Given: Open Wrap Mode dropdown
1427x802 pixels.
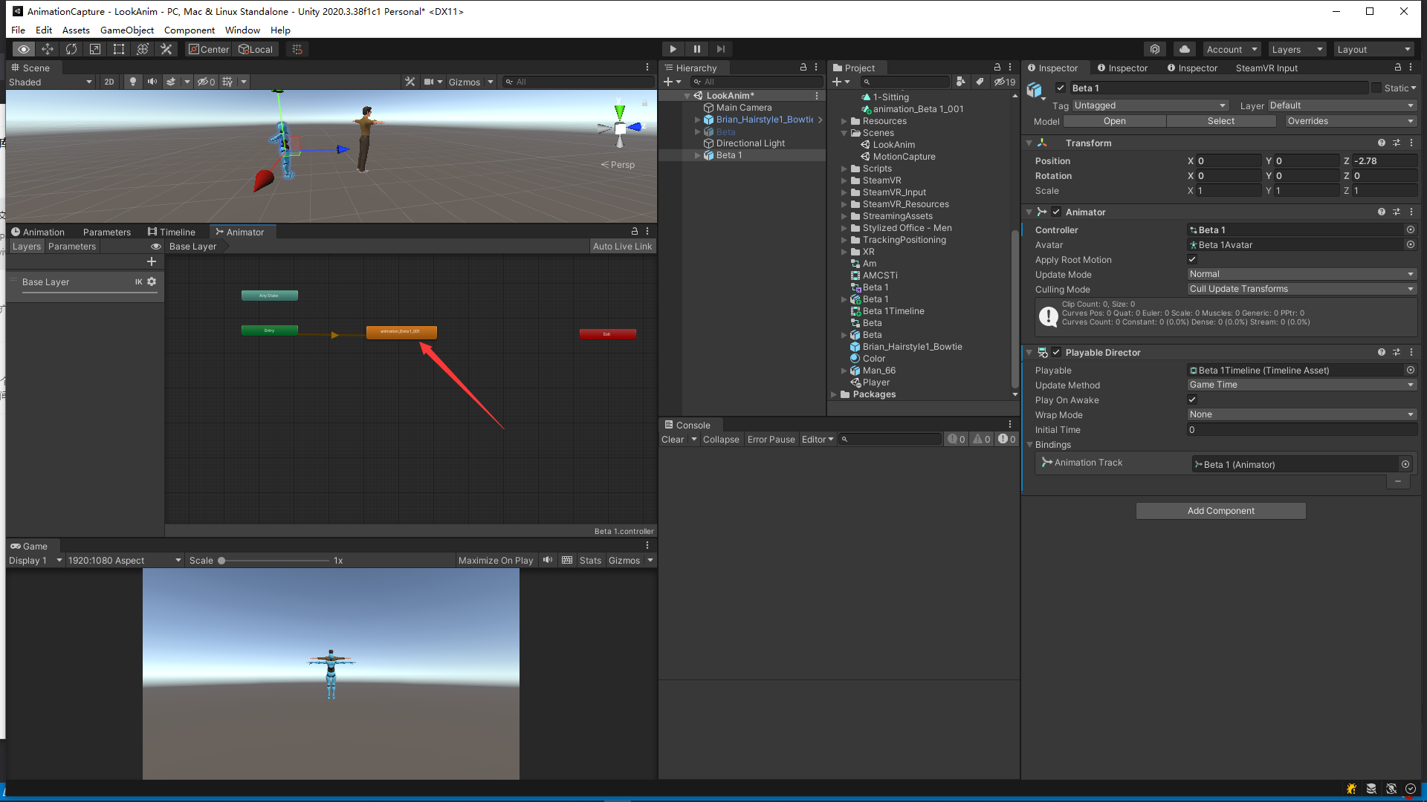Looking at the screenshot, I should (x=1301, y=414).
